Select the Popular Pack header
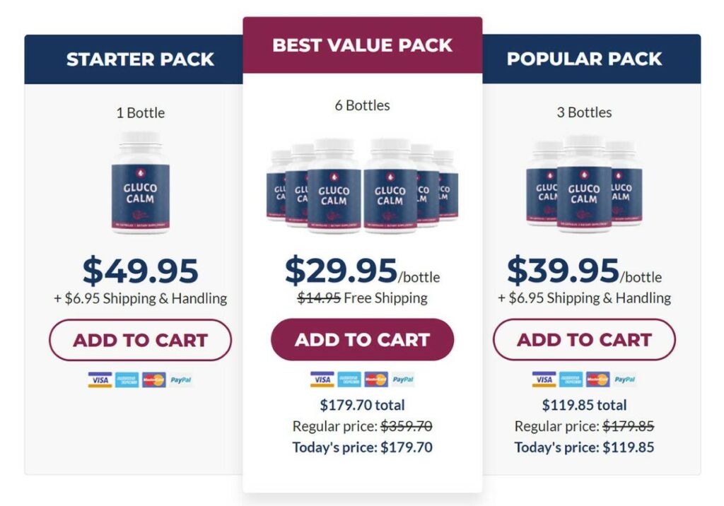The image size is (724, 506). pyautogui.click(x=584, y=59)
